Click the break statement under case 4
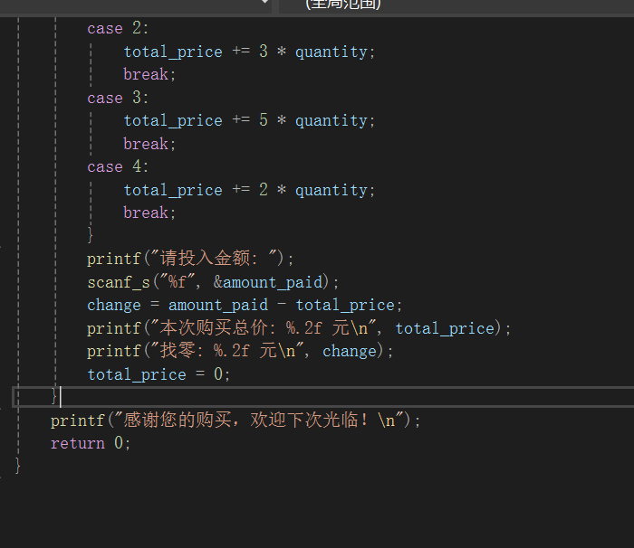Image resolution: width=634 pixels, height=548 pixels. pyautogui.click(x=149, y=213)
